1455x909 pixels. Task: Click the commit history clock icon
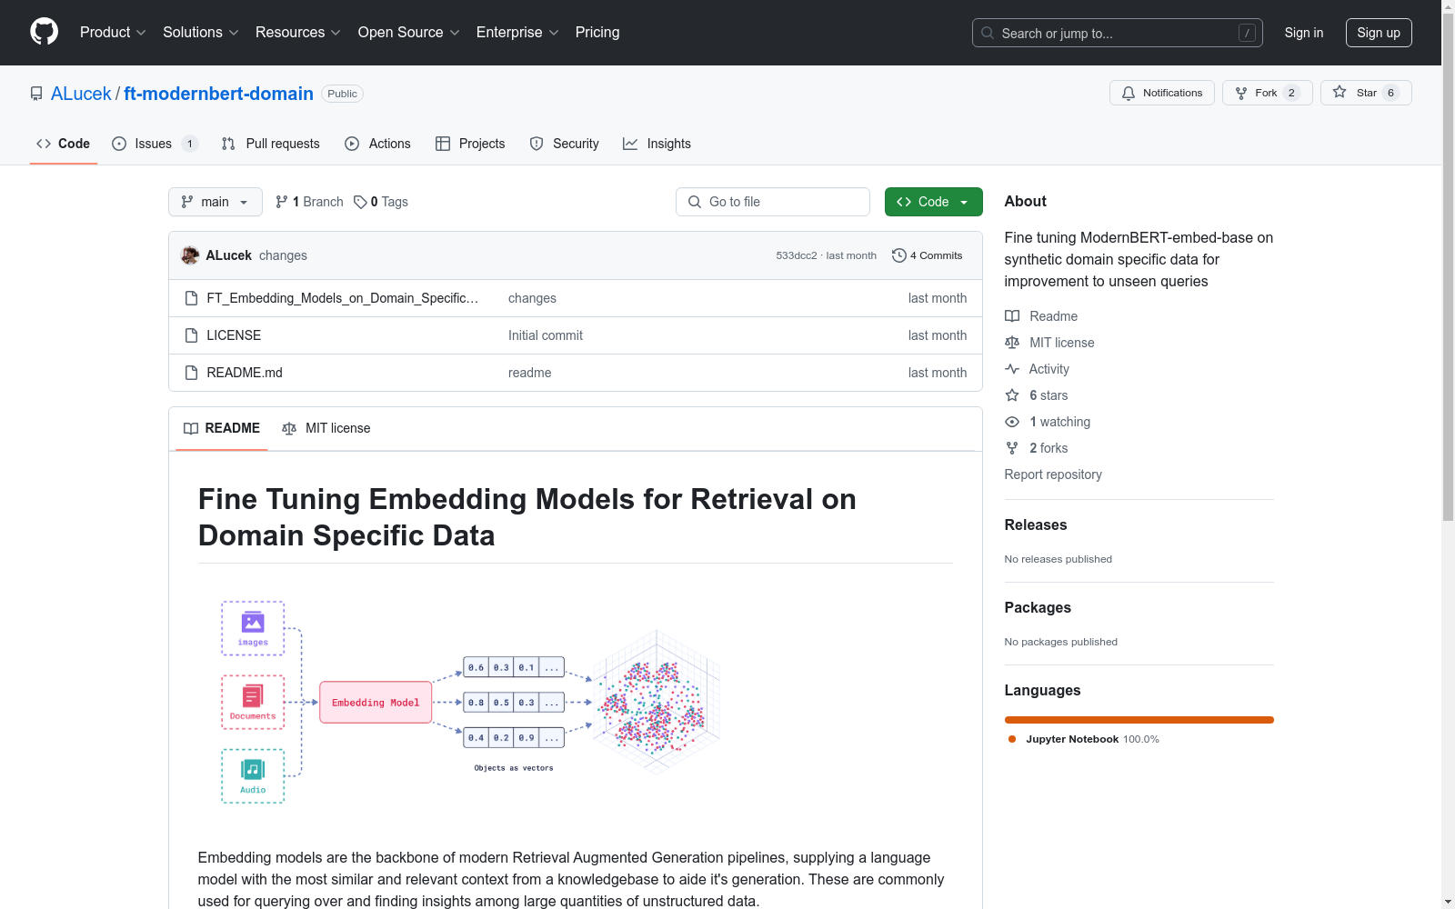[899, 255]
